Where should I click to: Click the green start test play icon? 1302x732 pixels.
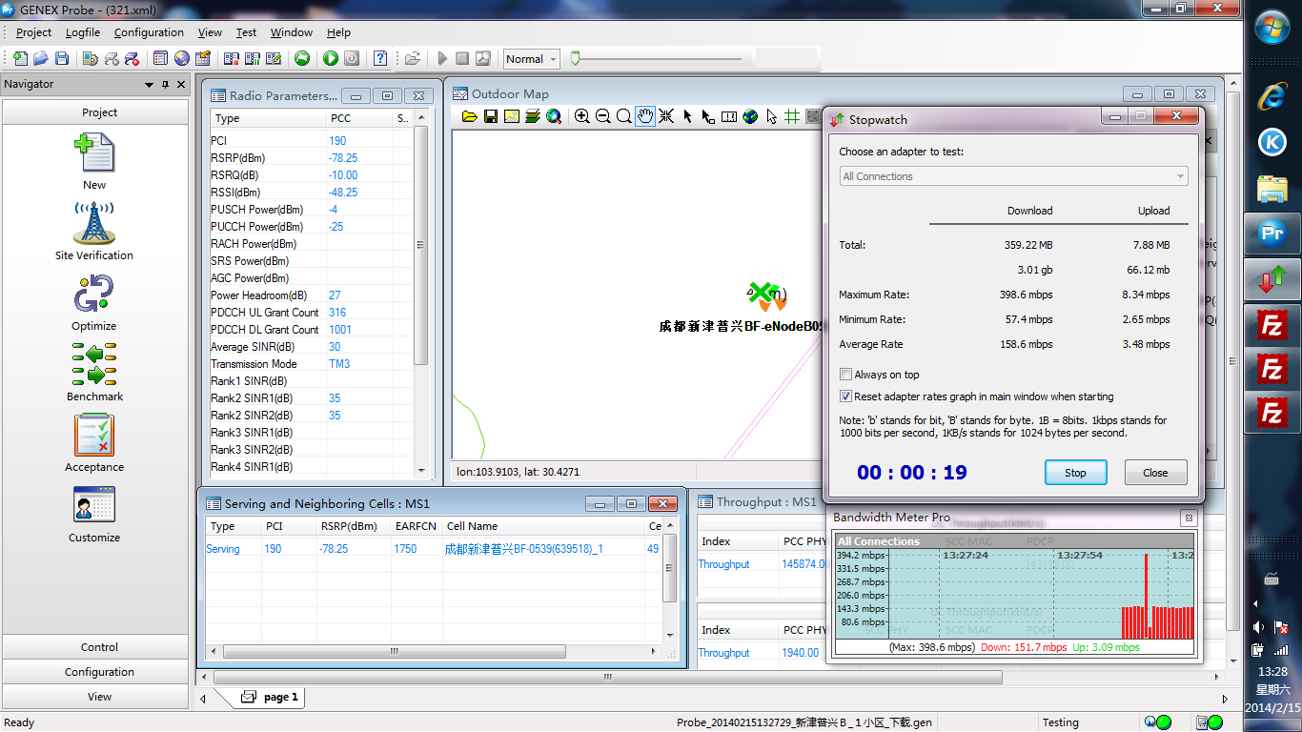click(x=331, y=59)
